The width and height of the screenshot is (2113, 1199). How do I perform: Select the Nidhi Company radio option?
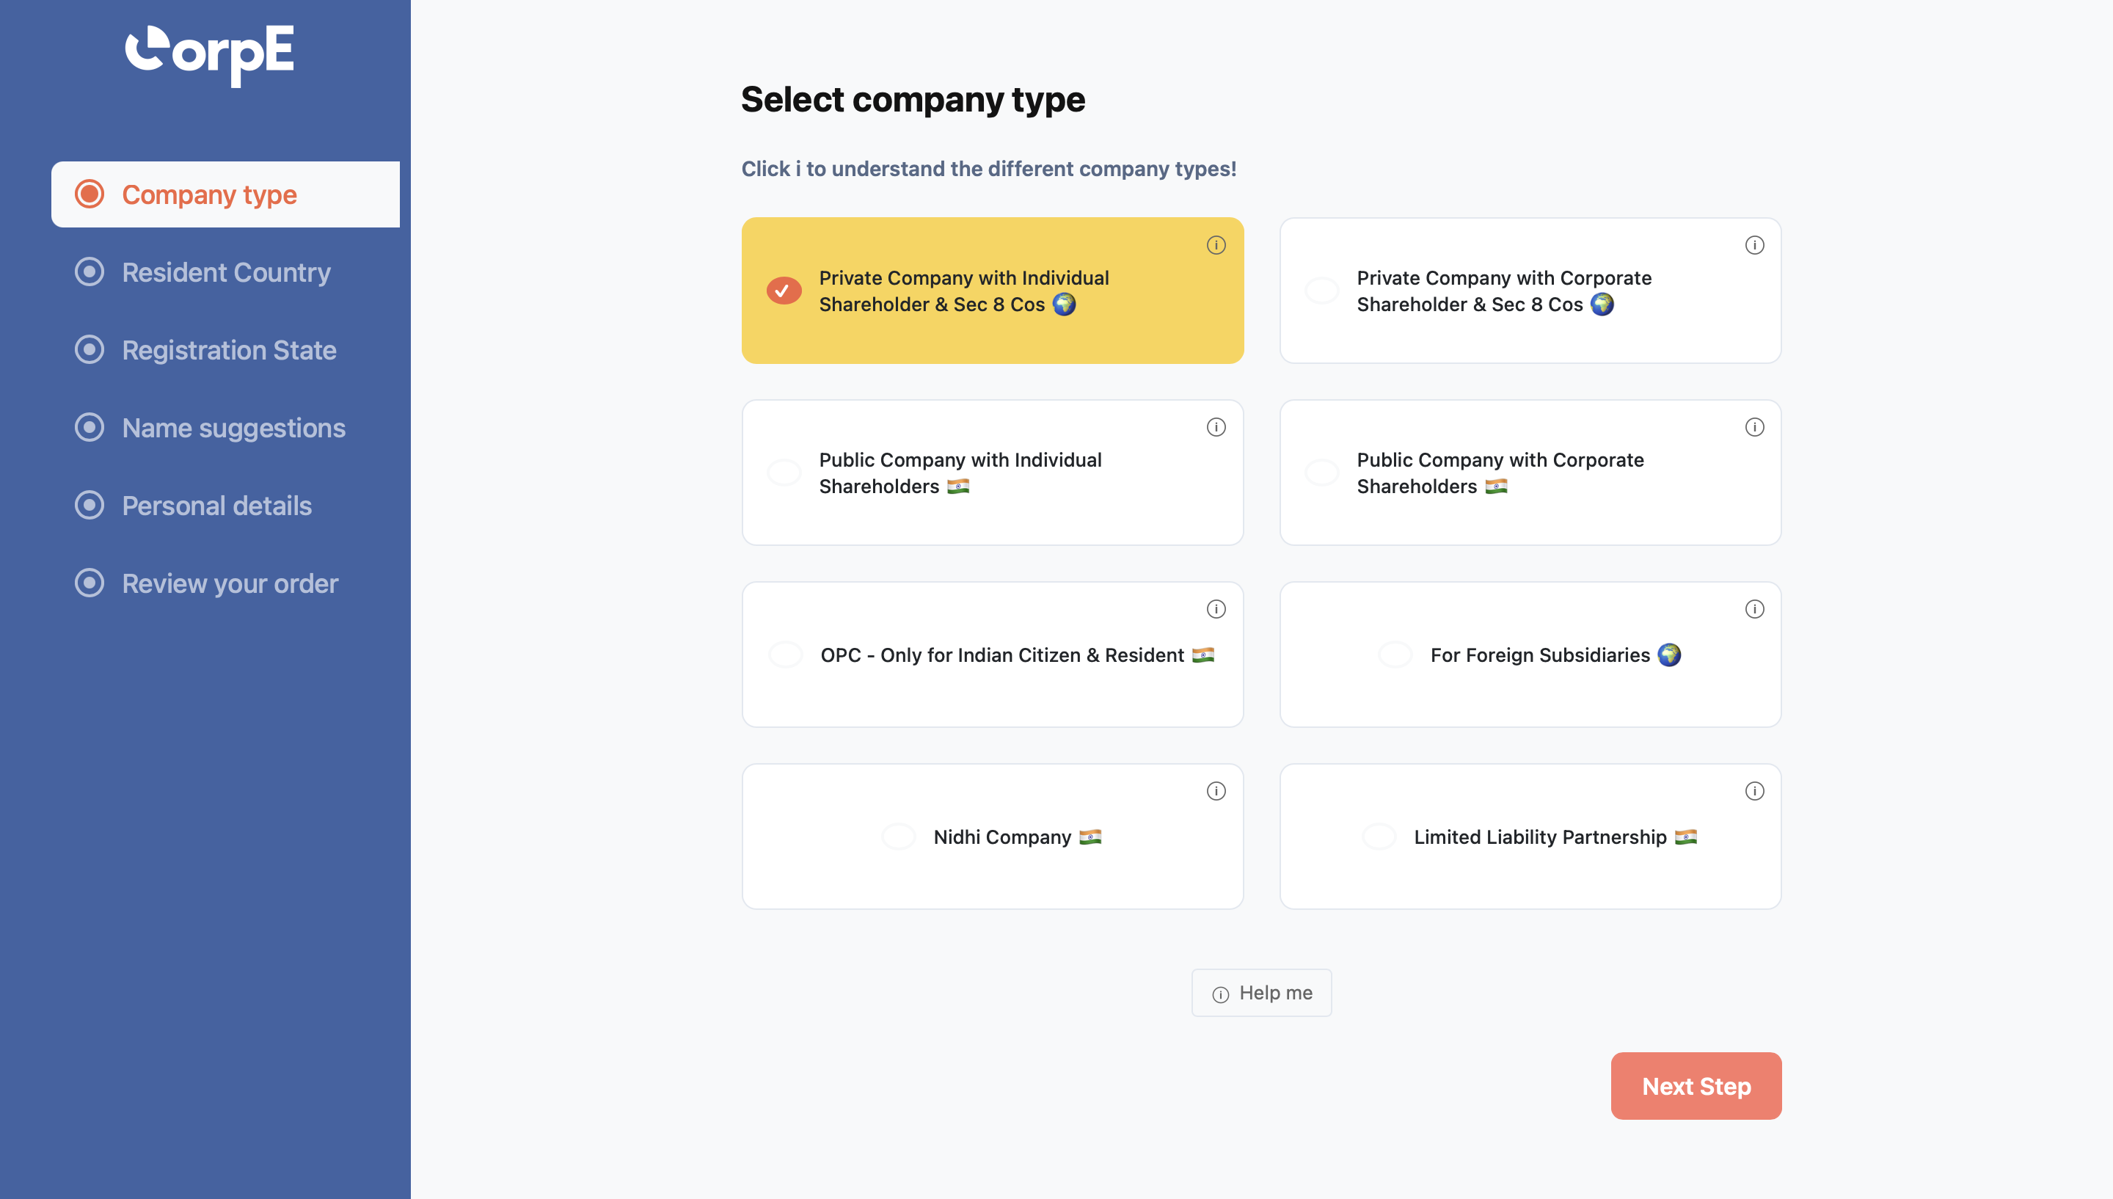898,837
